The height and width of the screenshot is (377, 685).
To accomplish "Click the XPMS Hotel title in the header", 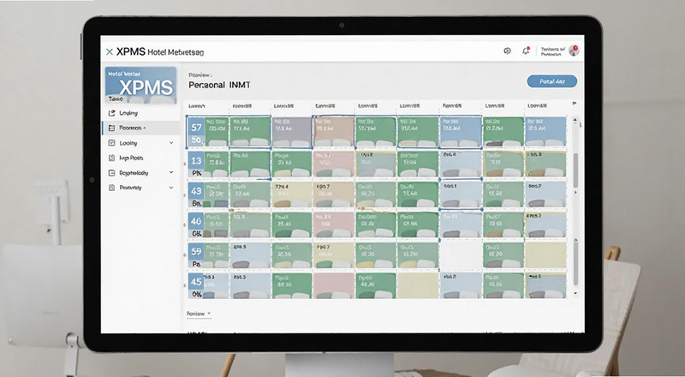I will pos(160,52).
